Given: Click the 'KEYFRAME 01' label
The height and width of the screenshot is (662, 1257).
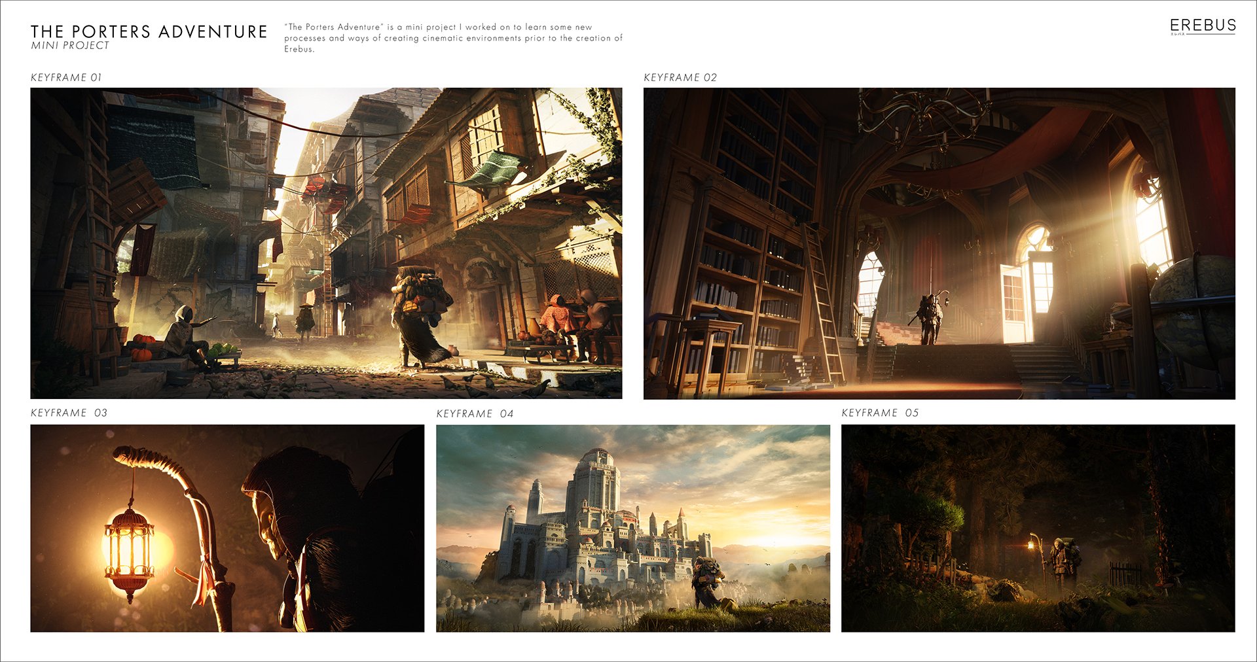Looking at the screenshot, I should tap(66, 77).
